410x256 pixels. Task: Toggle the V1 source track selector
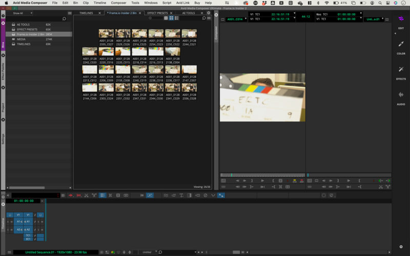[18, 215]
